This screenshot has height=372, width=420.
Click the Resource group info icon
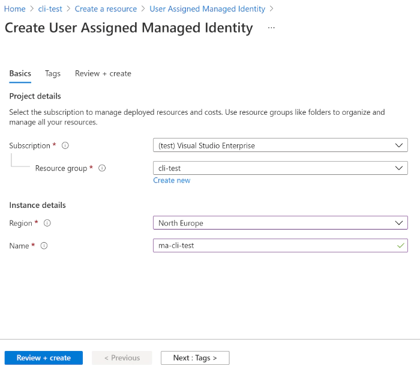pyautogui.click(x=102, y=168)
